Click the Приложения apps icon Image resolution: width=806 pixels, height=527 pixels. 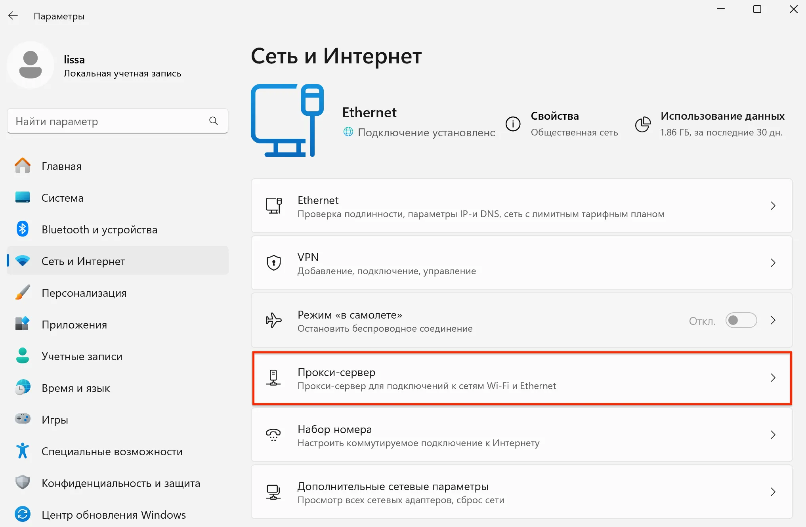pyautogui.click(x=23, y=324)
